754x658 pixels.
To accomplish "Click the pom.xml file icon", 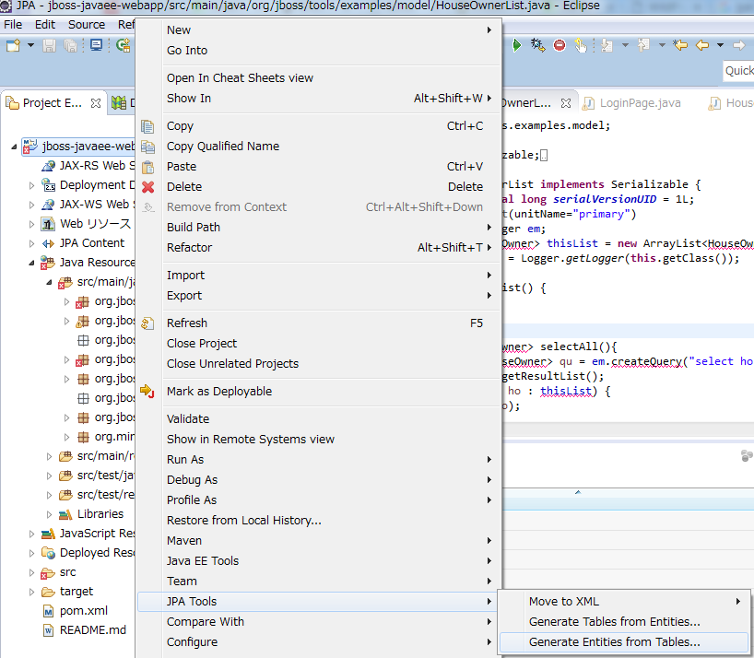I will 48,611.
